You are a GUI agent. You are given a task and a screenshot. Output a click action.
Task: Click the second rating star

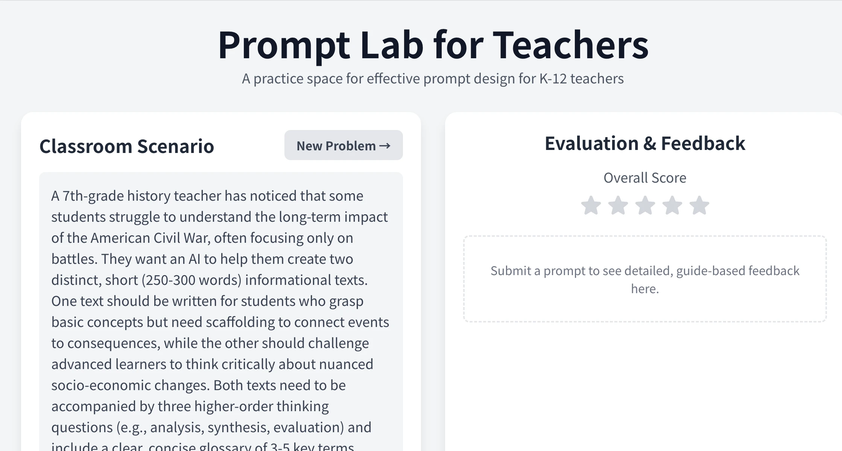pyautogui.click(x=618, y=206)
